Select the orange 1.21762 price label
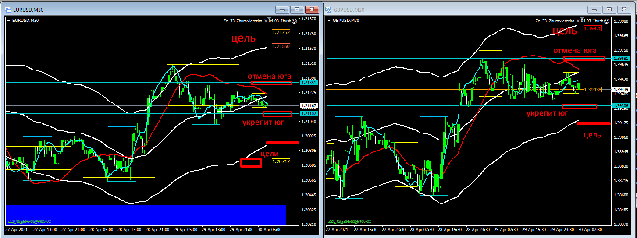 point(281,32)
